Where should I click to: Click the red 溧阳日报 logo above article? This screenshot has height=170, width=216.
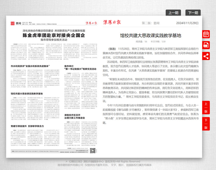(x=112, y=22)
